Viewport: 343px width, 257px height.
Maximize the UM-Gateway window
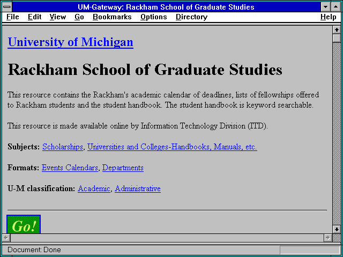[336, 7]
